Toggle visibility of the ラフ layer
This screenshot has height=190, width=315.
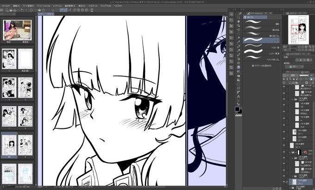tap(284, 125)
